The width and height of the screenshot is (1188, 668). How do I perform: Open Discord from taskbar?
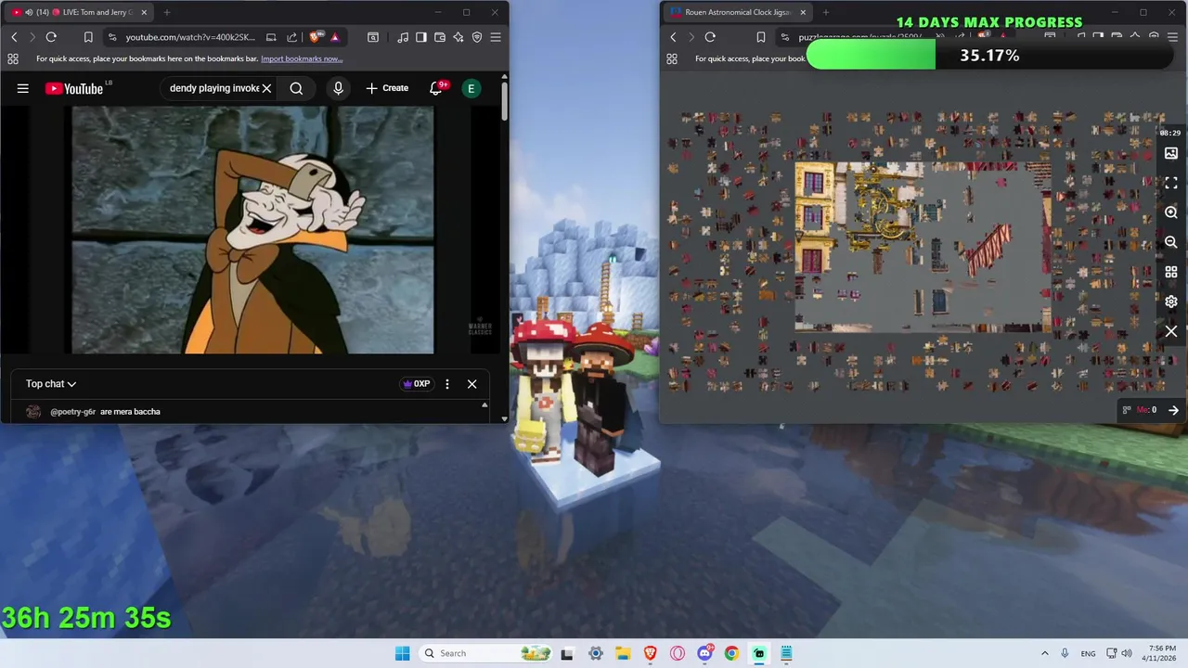coord(704,653)
